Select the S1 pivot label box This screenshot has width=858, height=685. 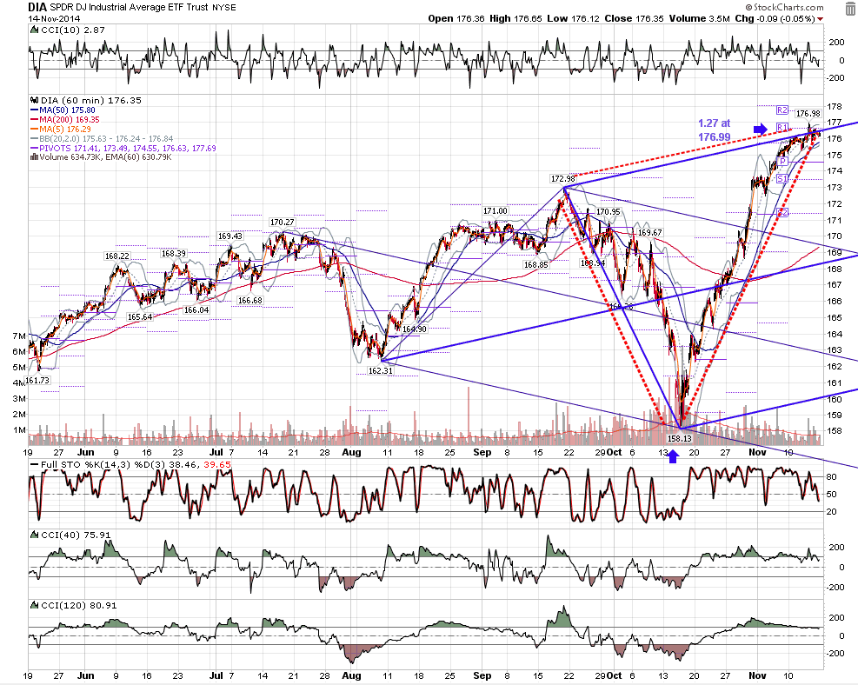(782, 179)
